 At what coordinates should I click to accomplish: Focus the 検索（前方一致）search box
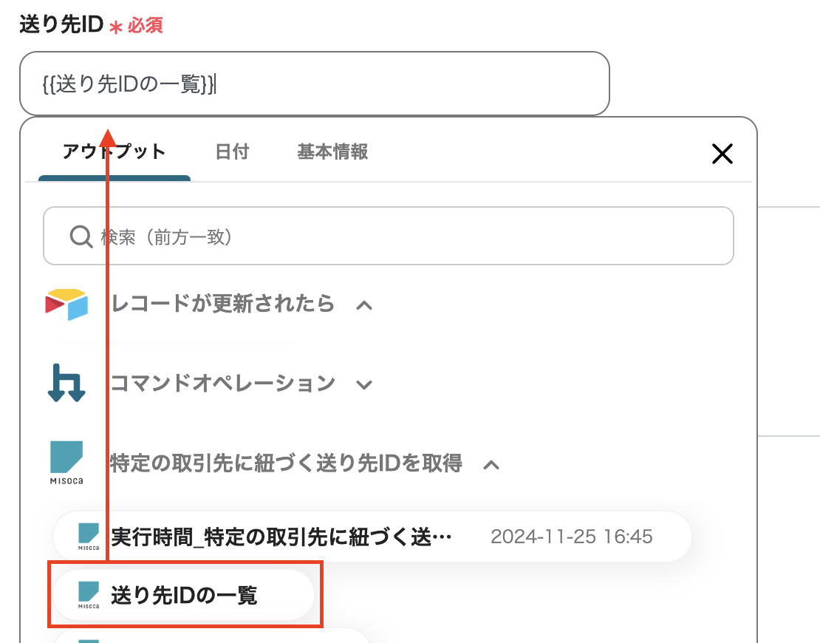[388, 236]
